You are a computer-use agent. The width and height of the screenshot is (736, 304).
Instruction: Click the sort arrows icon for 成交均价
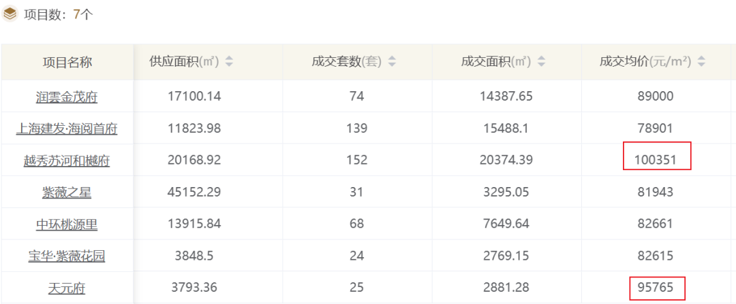click(701, 61)
